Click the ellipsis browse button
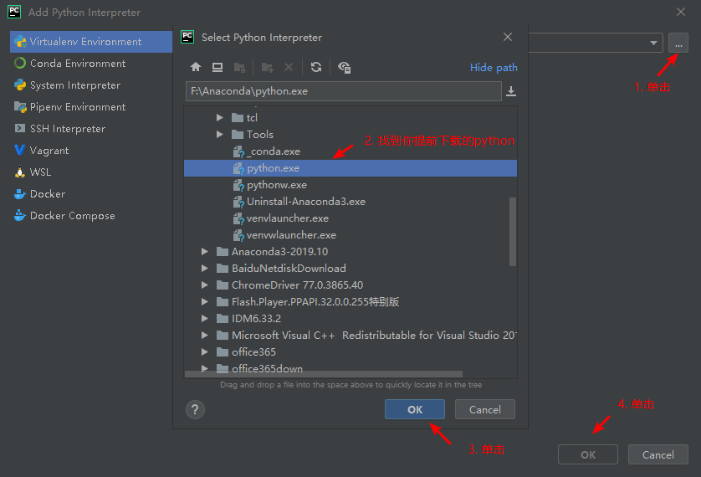The height and width of the screenshot is (477, 701). [x=678, y=43]
